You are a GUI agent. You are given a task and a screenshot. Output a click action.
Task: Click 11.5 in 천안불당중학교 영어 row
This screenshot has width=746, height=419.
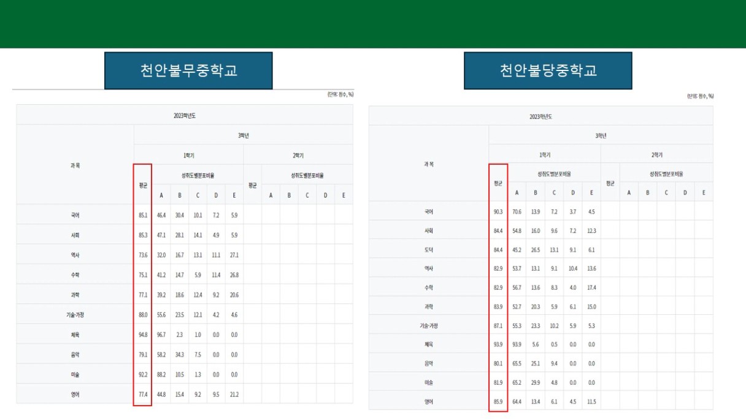coord(591,402)
